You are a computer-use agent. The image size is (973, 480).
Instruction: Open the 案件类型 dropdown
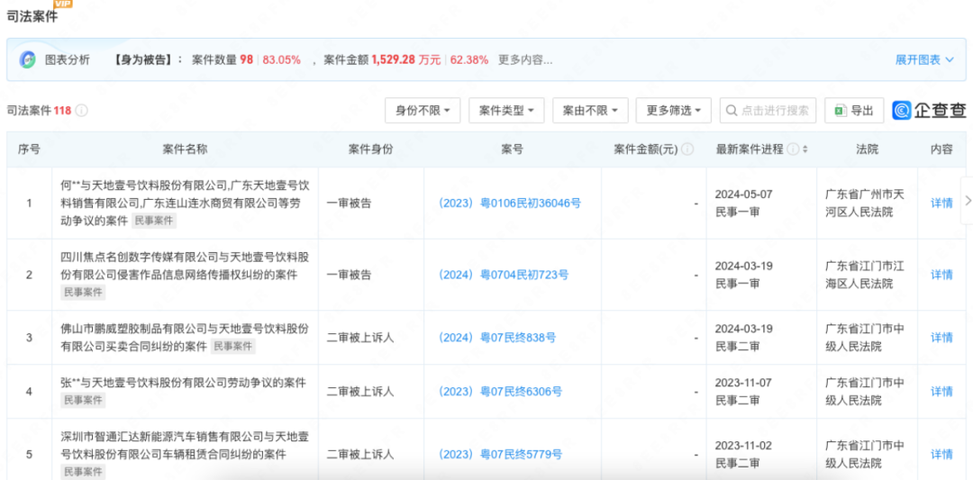click(506, 111)
